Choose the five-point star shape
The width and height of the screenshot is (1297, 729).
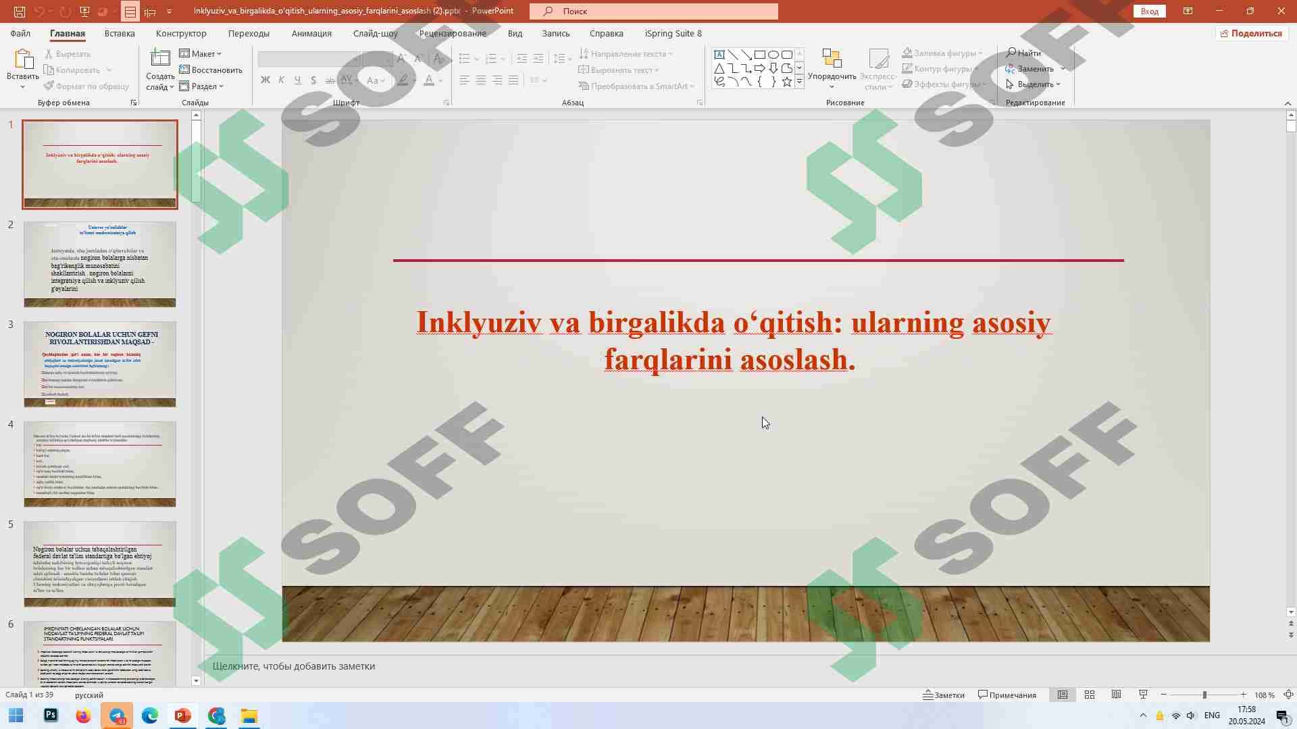click(x=787, y=82)
